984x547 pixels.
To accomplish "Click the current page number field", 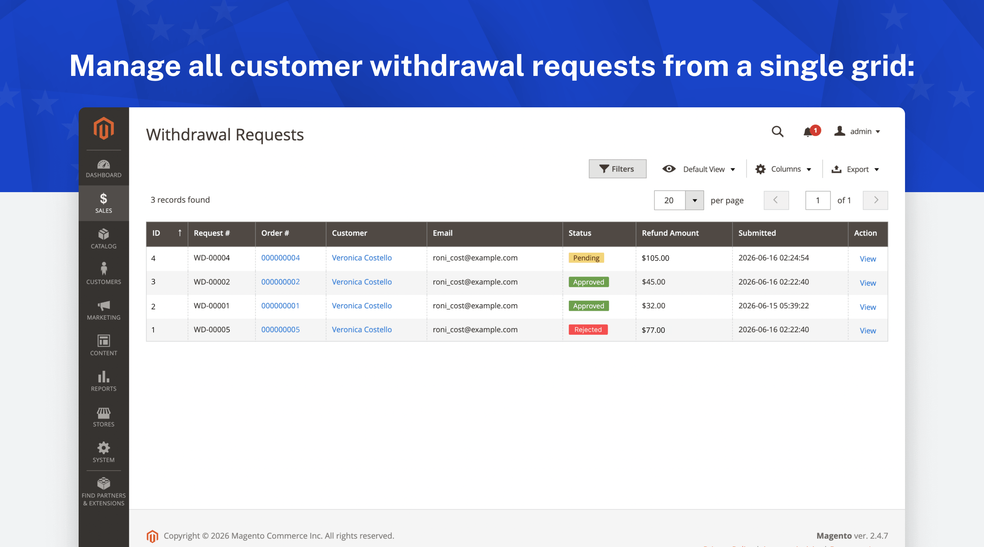I will (x=817, y=200).
